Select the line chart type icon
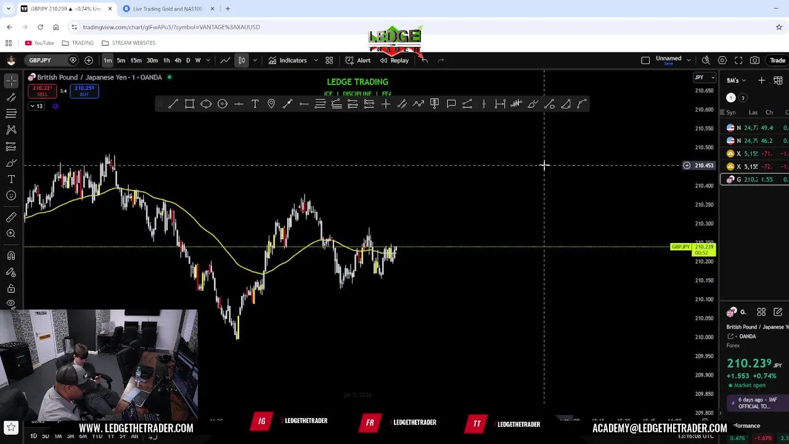 pos(226,60)
